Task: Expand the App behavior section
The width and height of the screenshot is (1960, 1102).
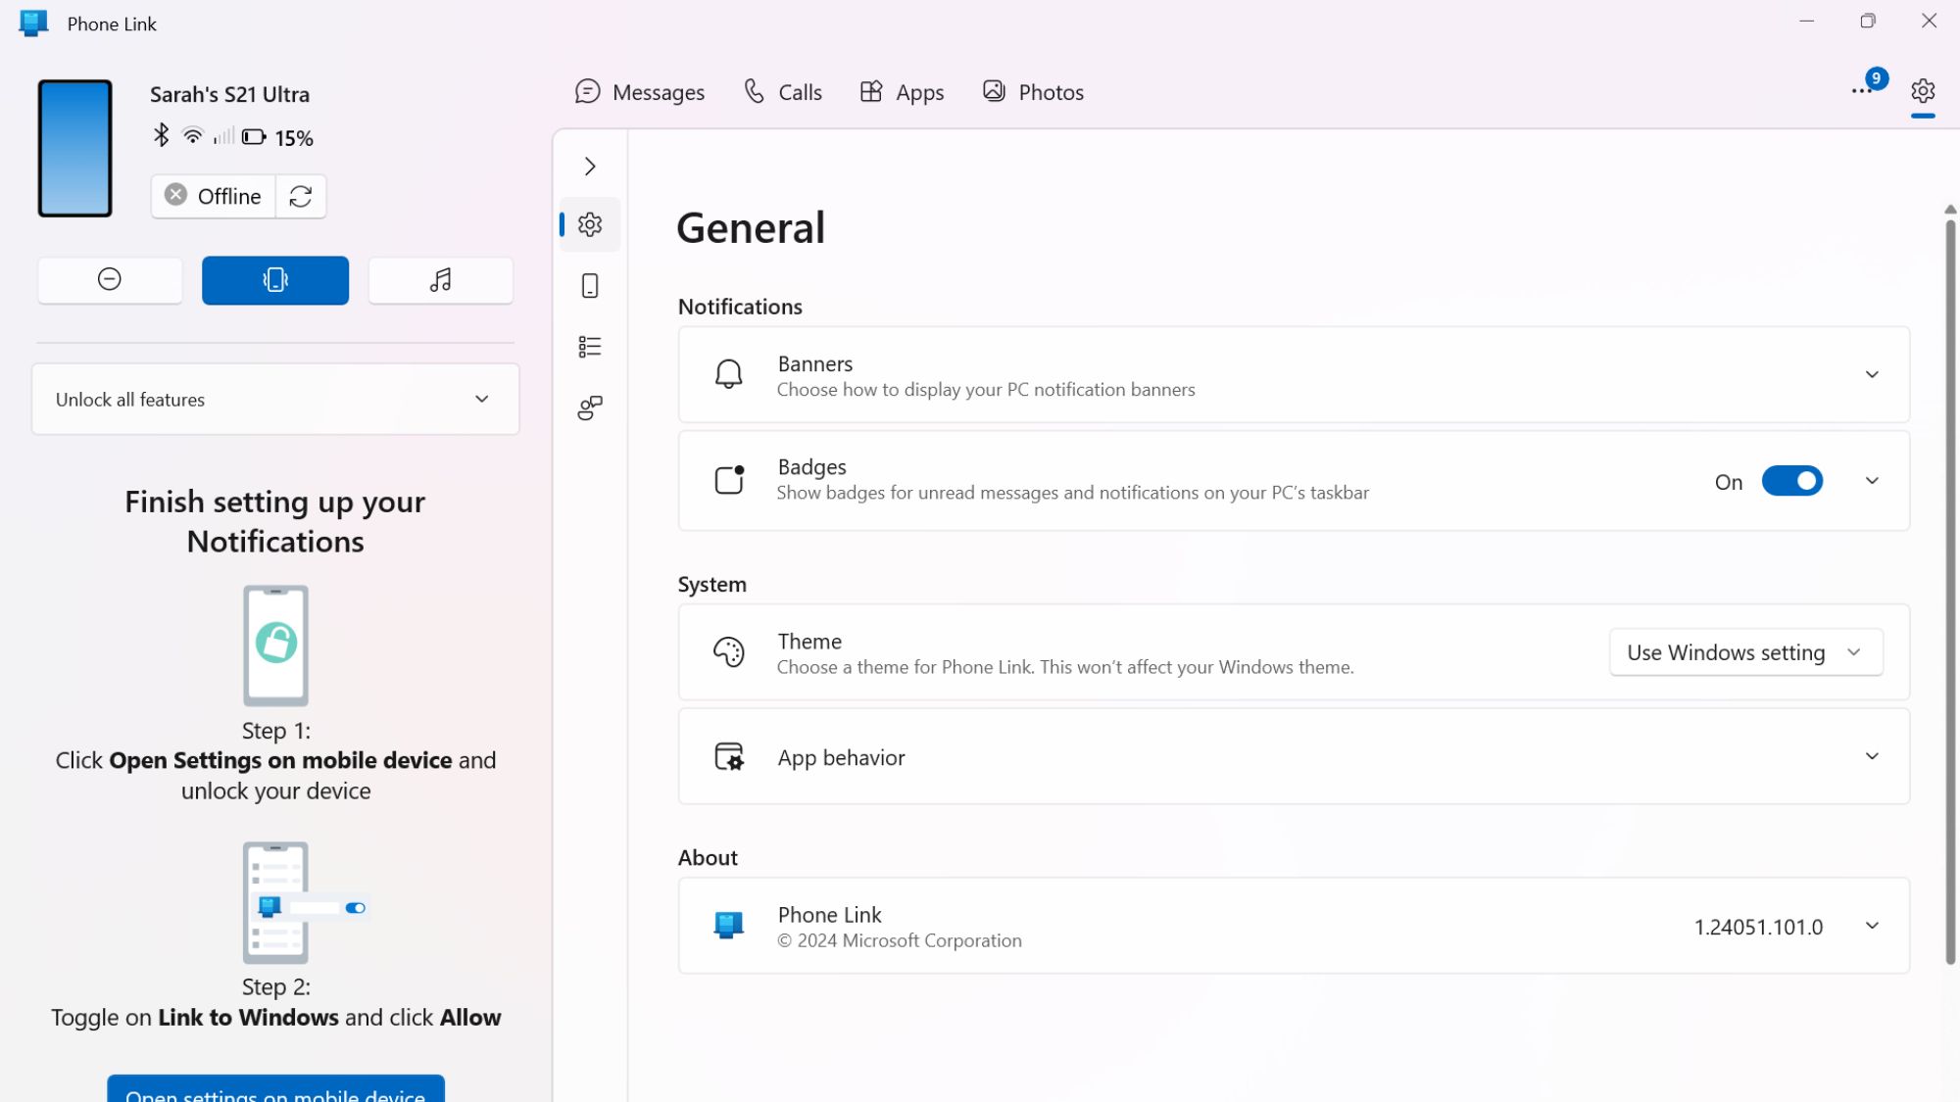Action: click(1873, 755)
